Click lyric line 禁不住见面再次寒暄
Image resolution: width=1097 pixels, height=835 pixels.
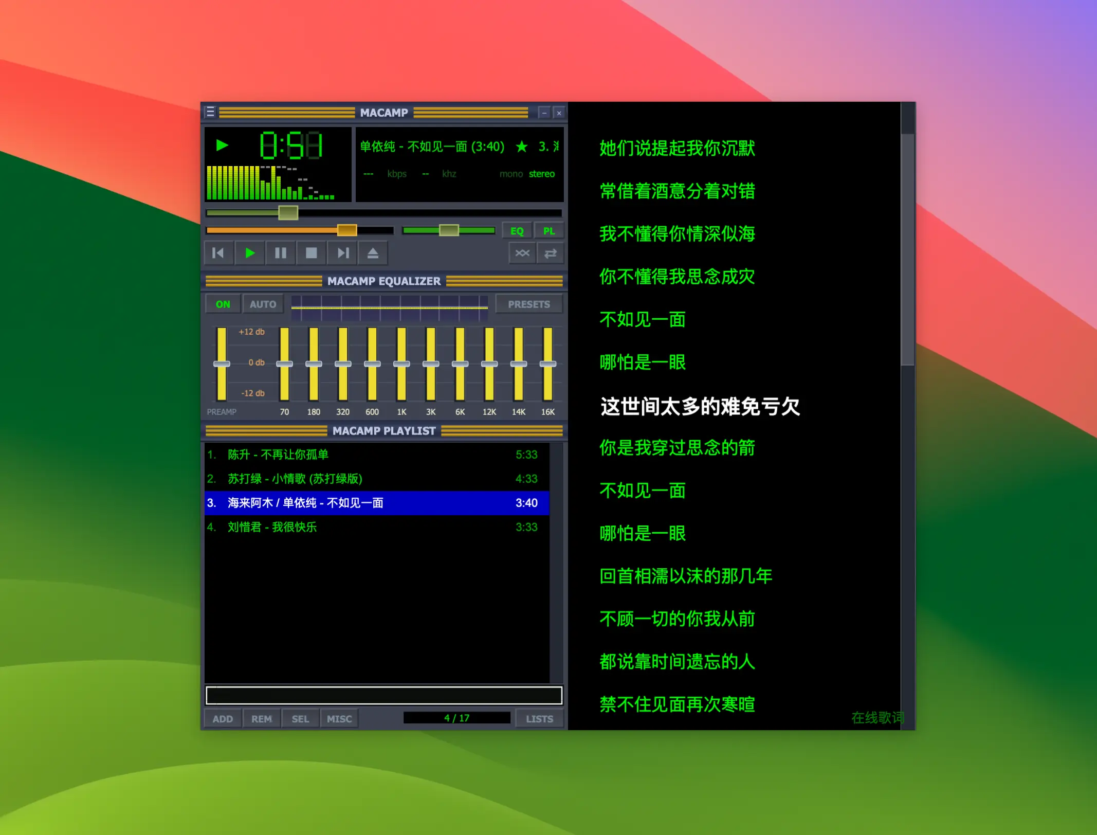(x=677, y=704)
